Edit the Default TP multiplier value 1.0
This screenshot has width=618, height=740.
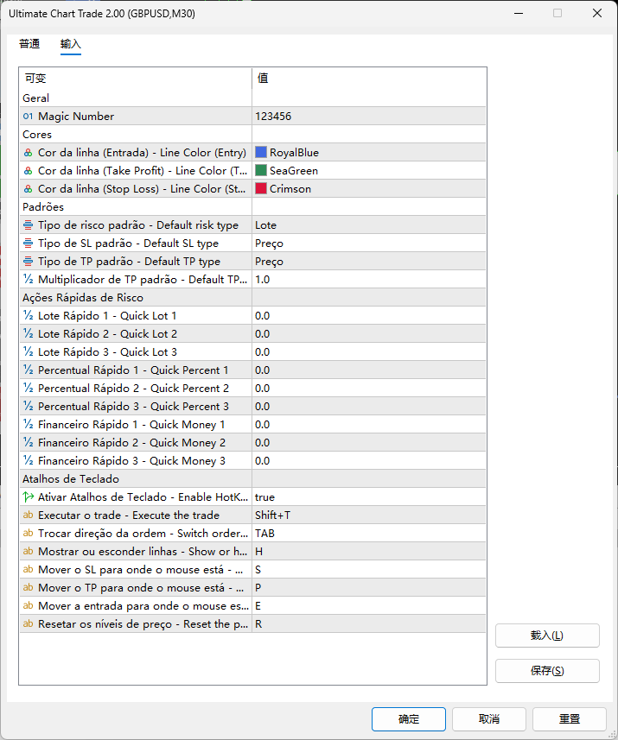pyautogui.click(x=368, y=280)
